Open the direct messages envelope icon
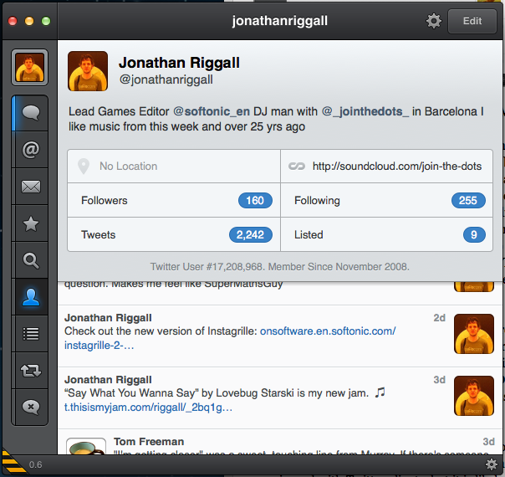The height and width of the screenshot is (477, 505). 30,187
